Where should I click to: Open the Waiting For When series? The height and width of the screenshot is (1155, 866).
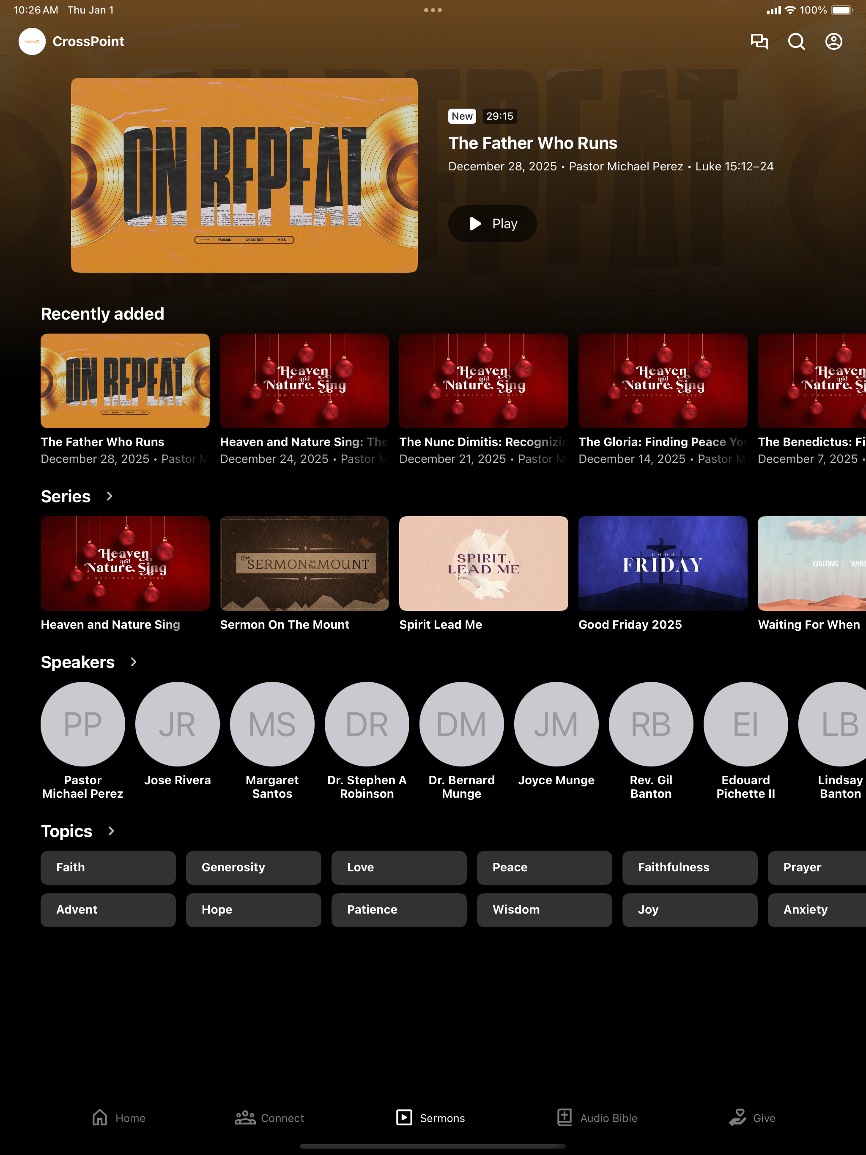tap(812, 573)
